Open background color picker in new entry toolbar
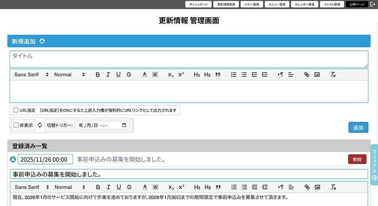The width and height of the screenshot is (378, 206). 155,75
